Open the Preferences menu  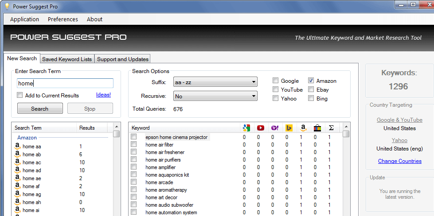63,19
